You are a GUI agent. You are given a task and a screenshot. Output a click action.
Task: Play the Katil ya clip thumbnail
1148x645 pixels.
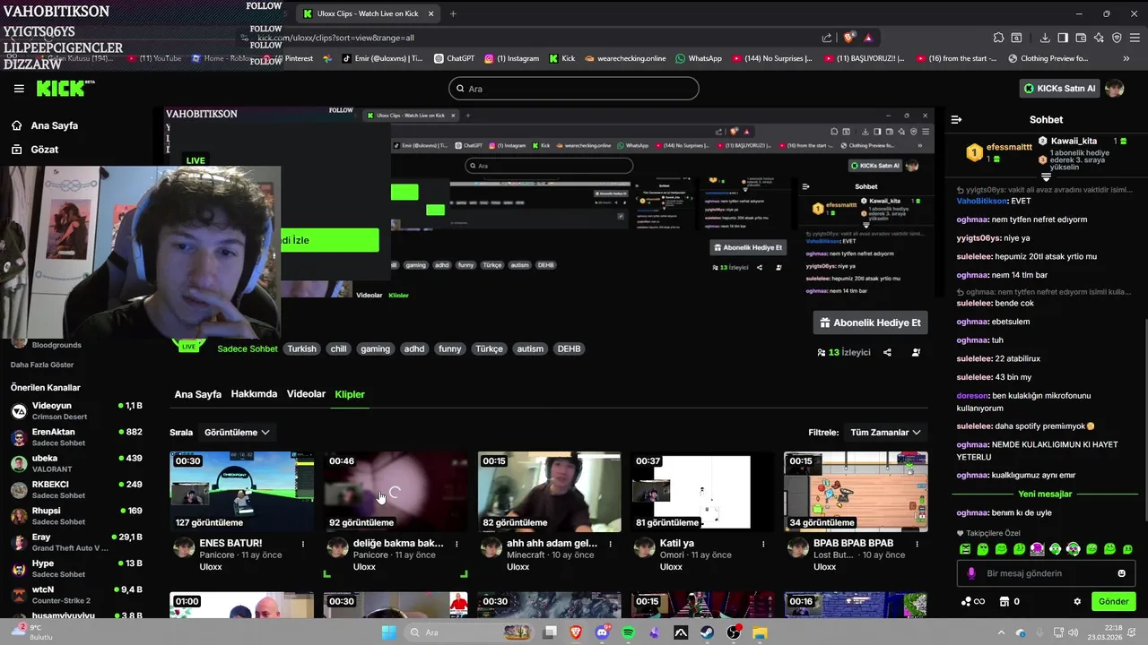pos(702,491)
